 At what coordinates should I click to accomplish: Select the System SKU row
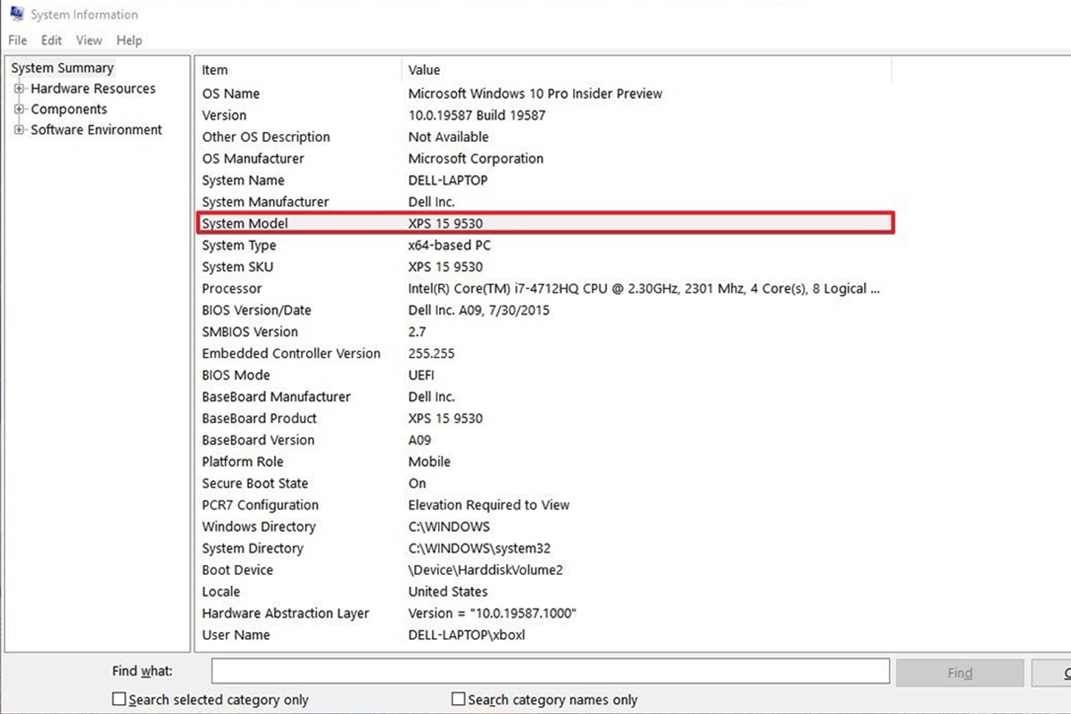coord(544,267)
